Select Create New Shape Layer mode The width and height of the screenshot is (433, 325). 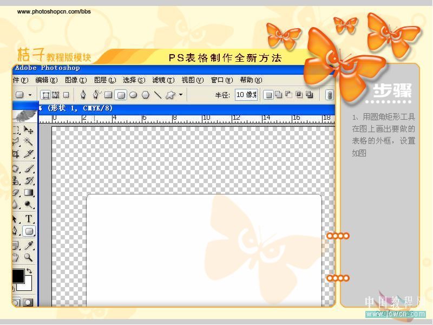pos(268,95)
